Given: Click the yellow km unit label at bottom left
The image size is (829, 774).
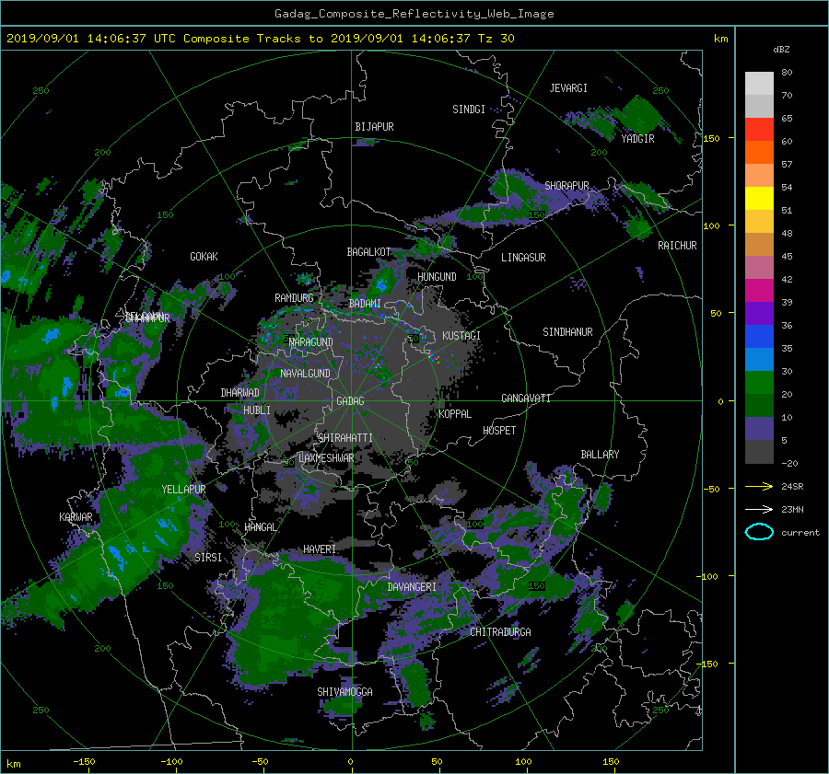Looking at the screenshot, I should coord(13,764).
